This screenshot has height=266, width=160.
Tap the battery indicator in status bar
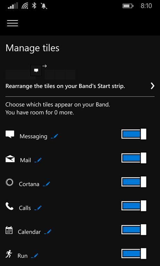(x=128, y=6)
